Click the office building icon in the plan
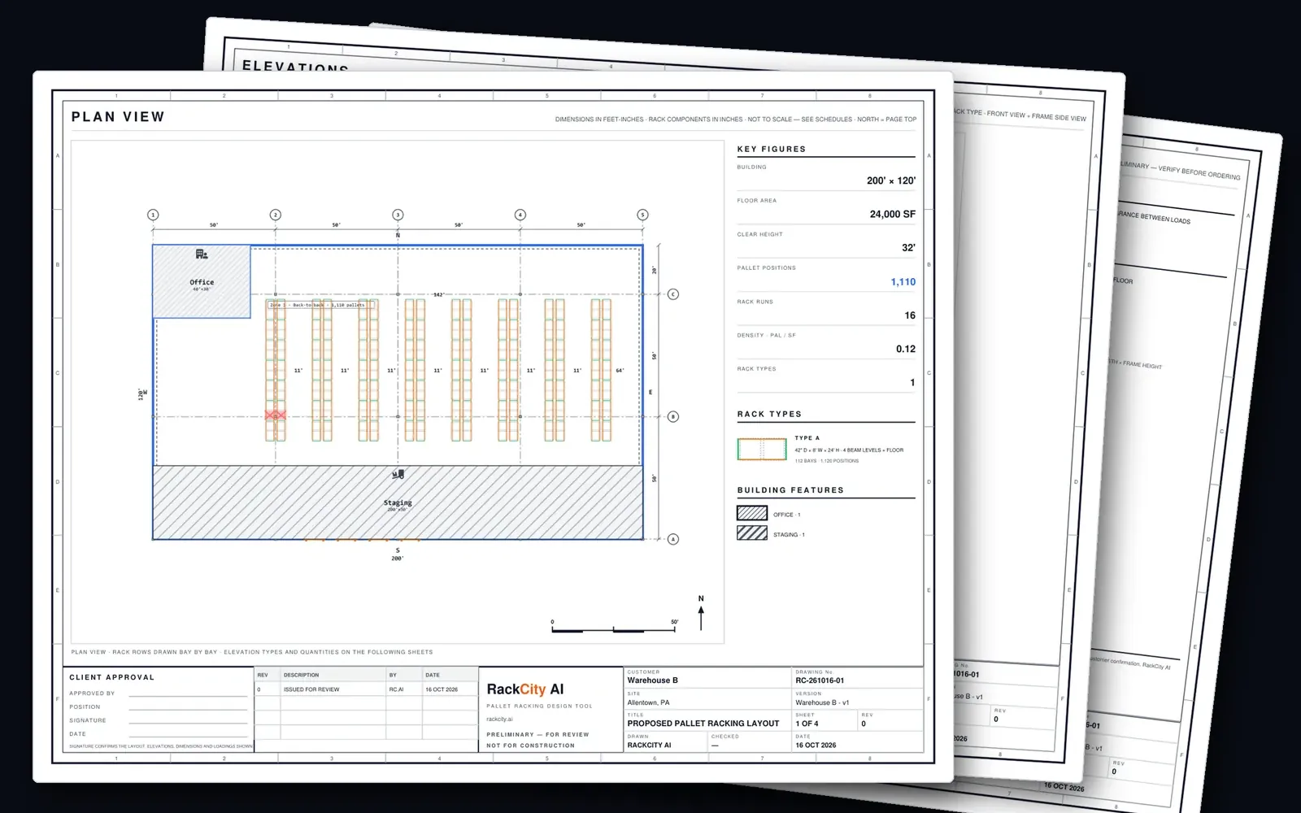The width and height of the screenshot is (1301, 813). (202, 254)
